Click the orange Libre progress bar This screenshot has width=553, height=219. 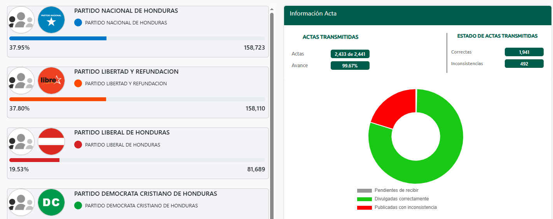58,99
